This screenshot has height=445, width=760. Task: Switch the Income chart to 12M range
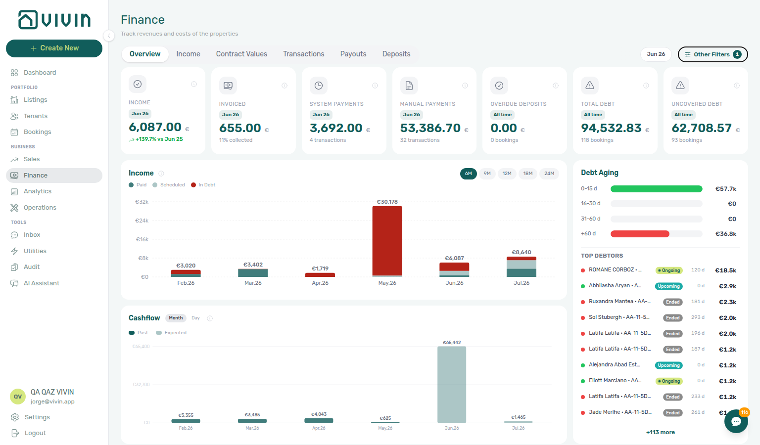(507, 174)
